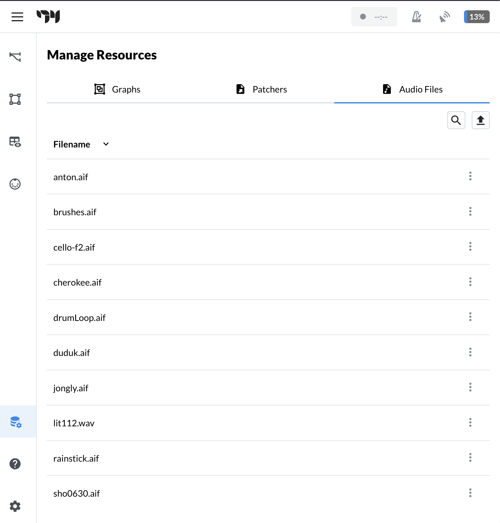500x523 pixels.
Task: Switch to the Patchers tab
Action: 262,89
